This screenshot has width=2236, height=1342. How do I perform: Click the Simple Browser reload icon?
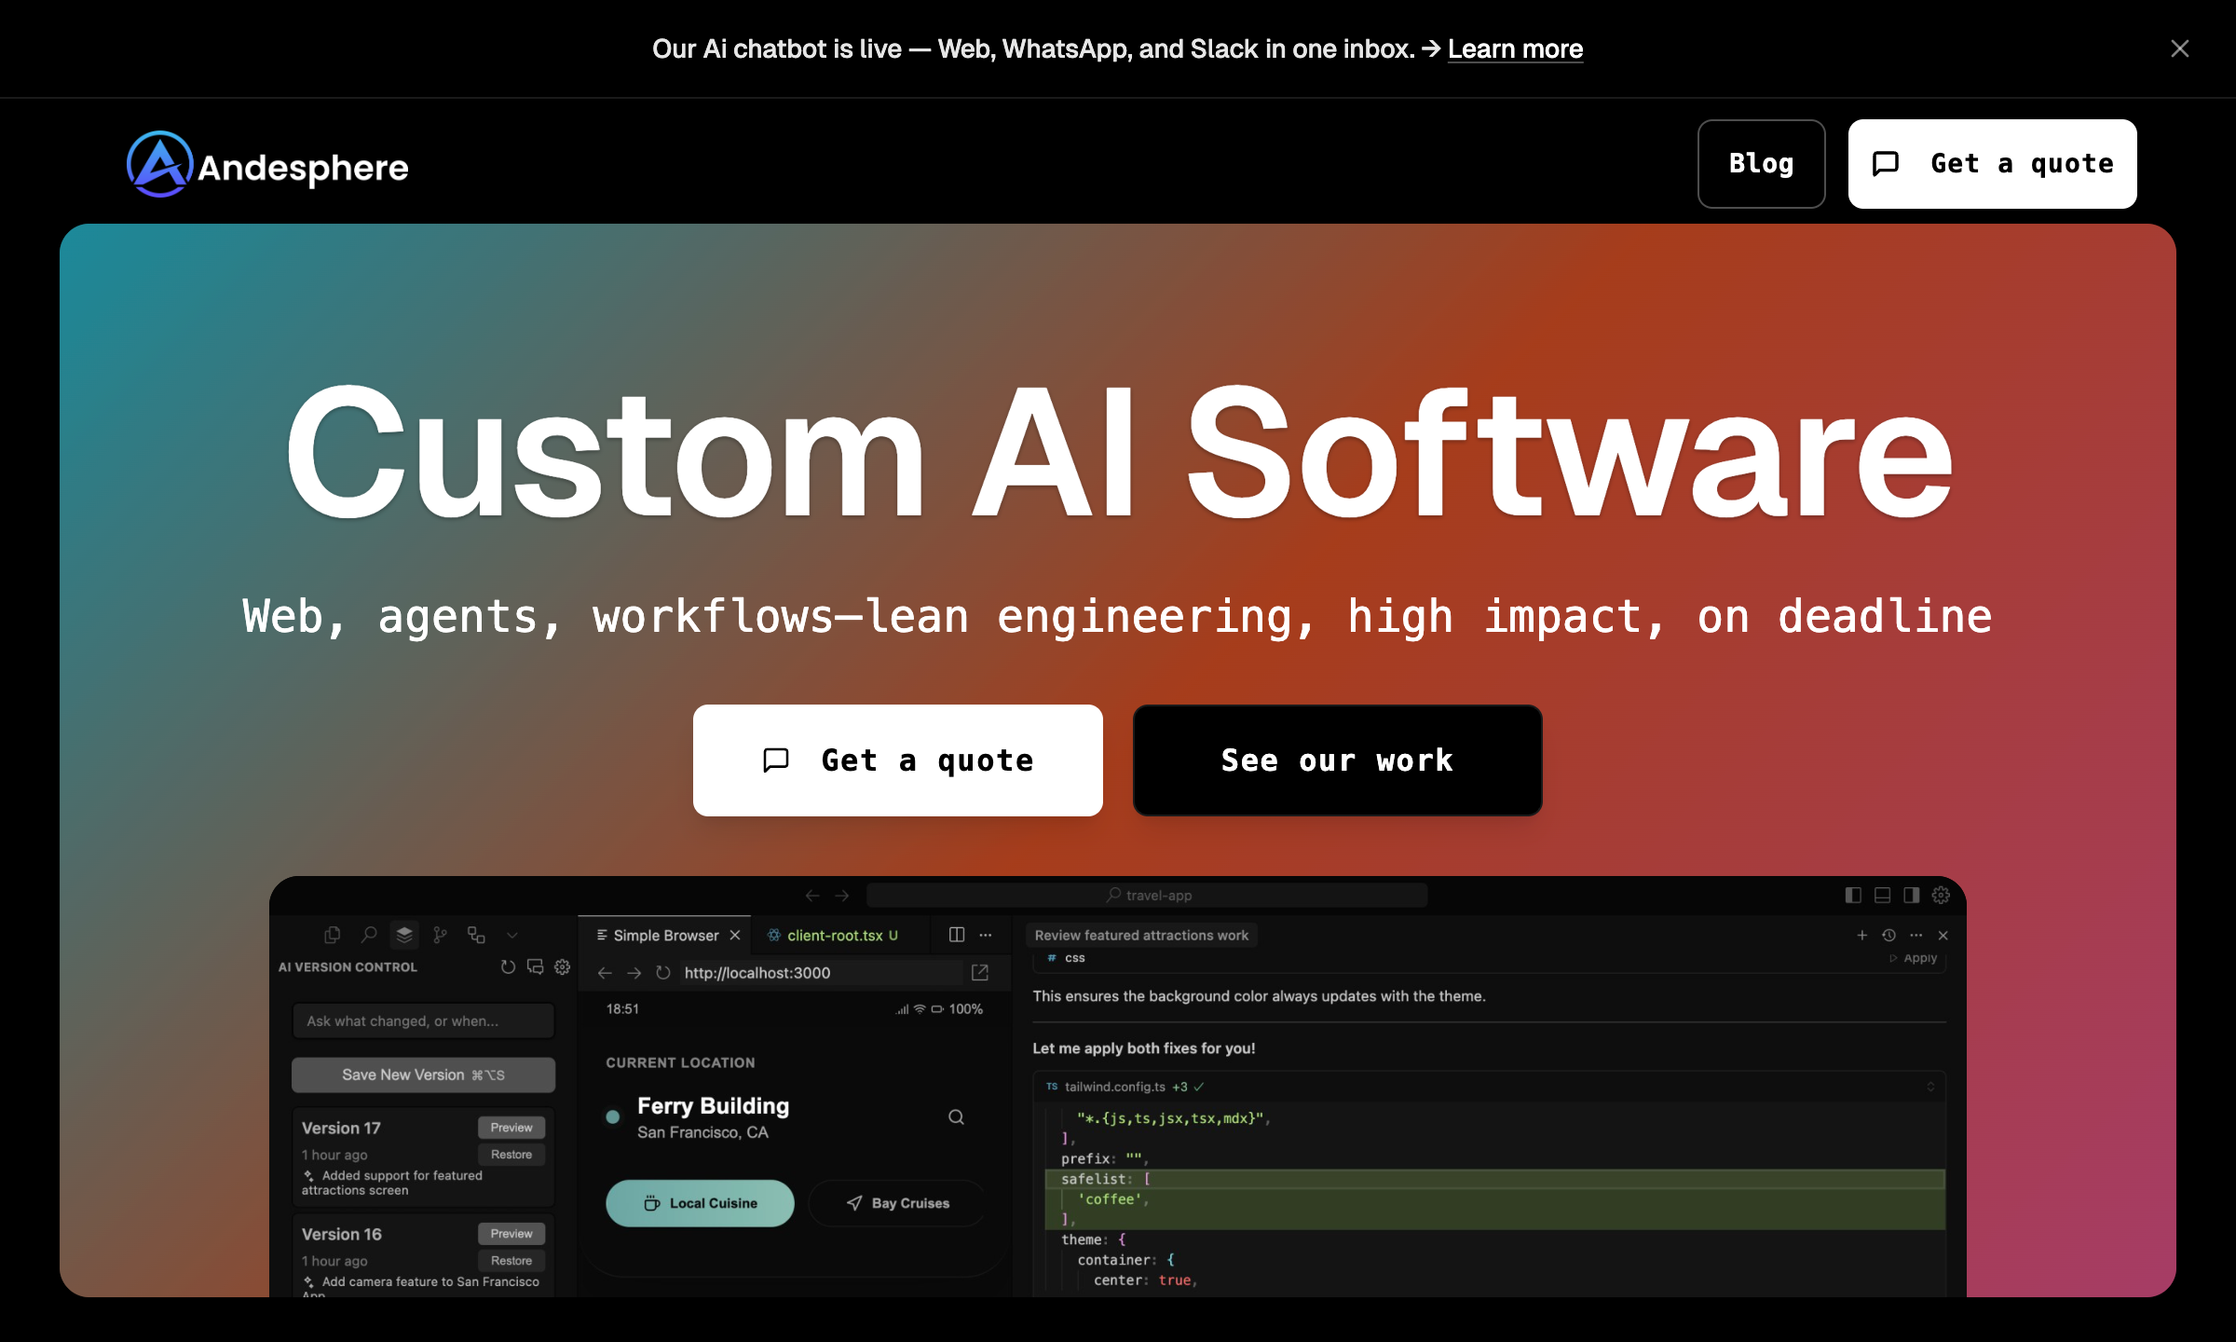(x=663, y=973)
